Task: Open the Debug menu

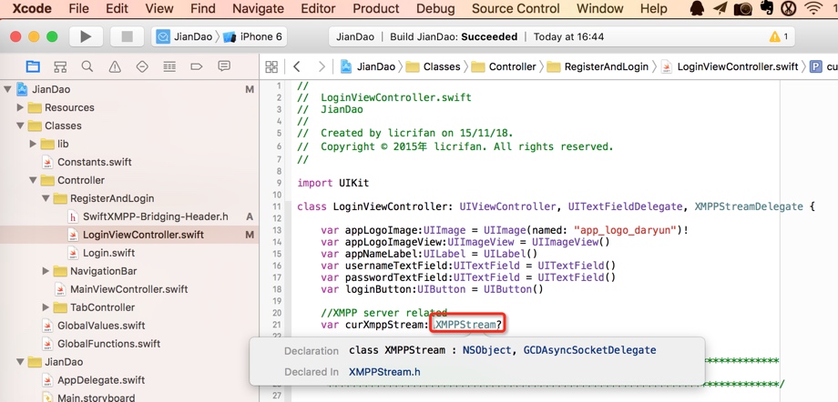Action: (x=435, y=8)
